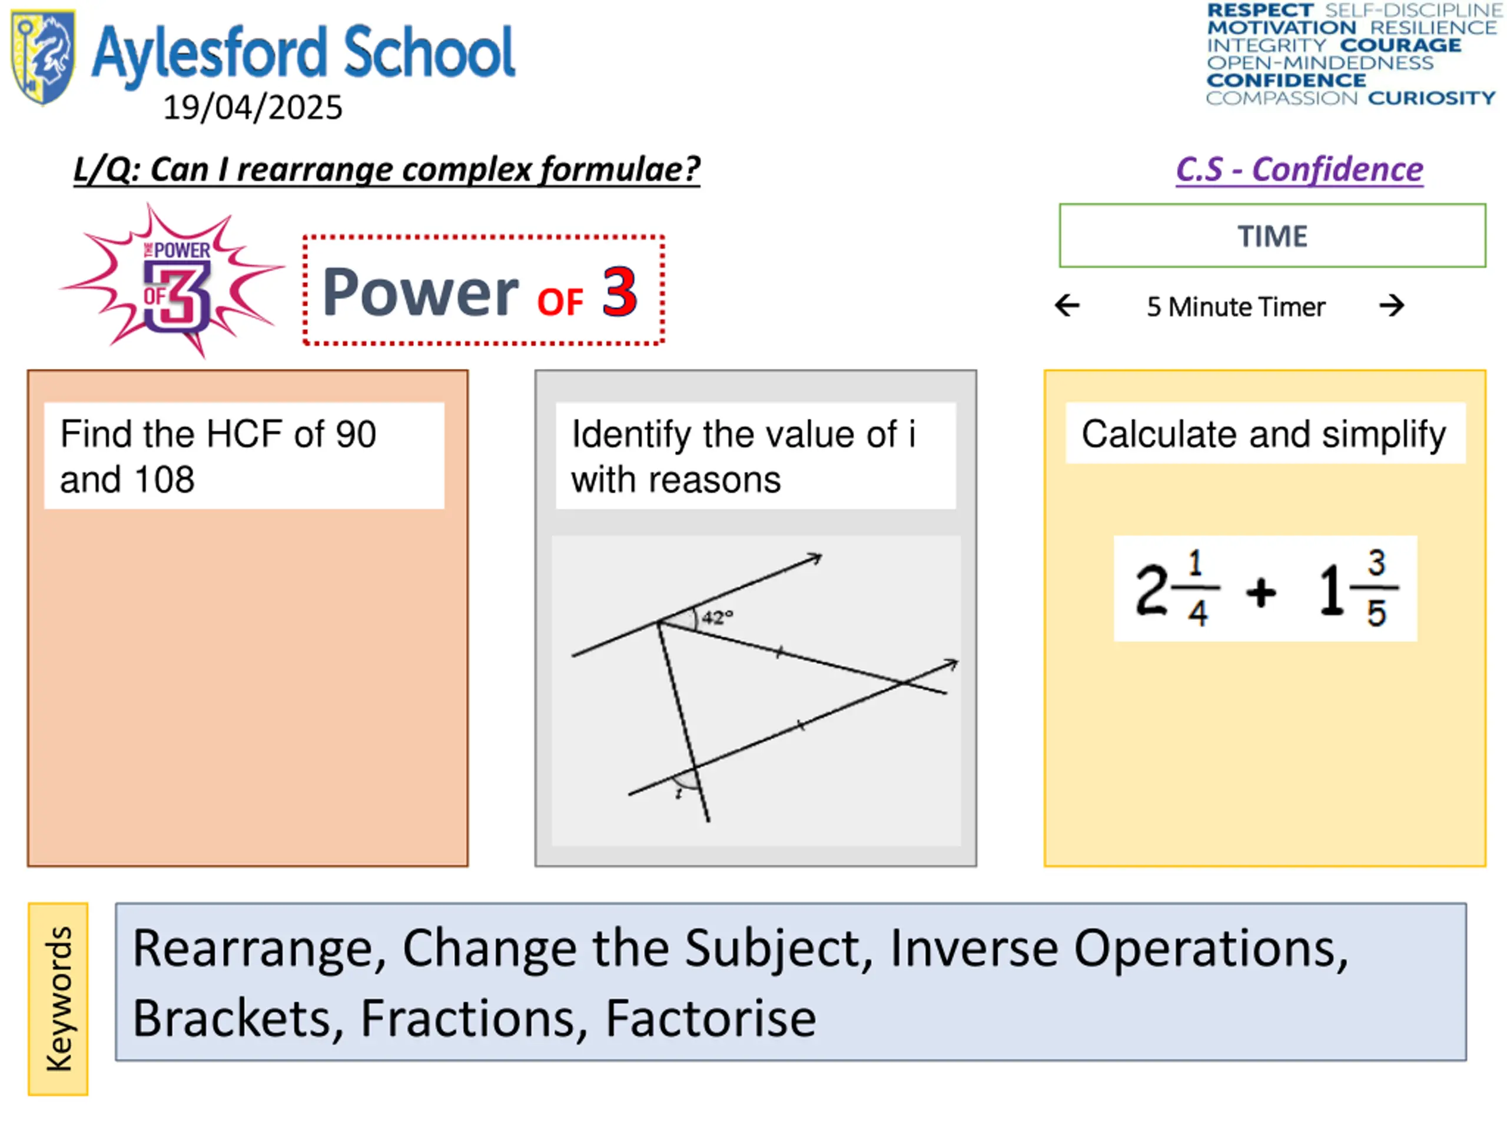This screenshot has height=1130, width=1507.
Task: Click the right arrow beside 5 Minute Timer
Action: 1391,305
